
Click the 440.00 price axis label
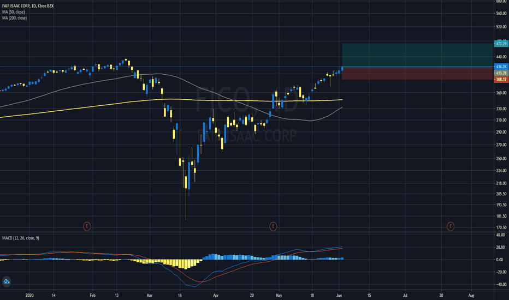pyautogui.click(x=501, y=57)
